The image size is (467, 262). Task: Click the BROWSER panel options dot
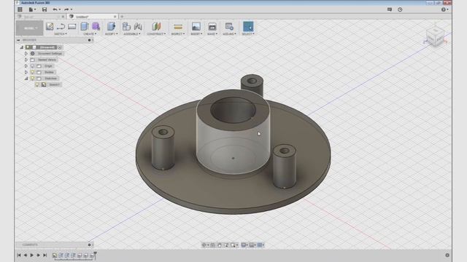89,40
